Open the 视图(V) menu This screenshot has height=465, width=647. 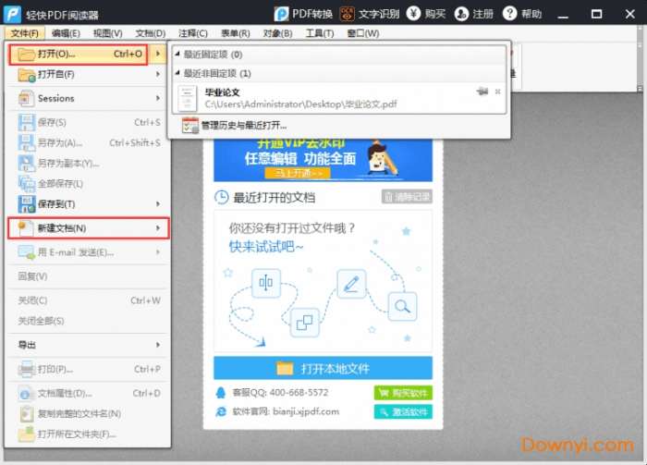[x=108, y=33]
